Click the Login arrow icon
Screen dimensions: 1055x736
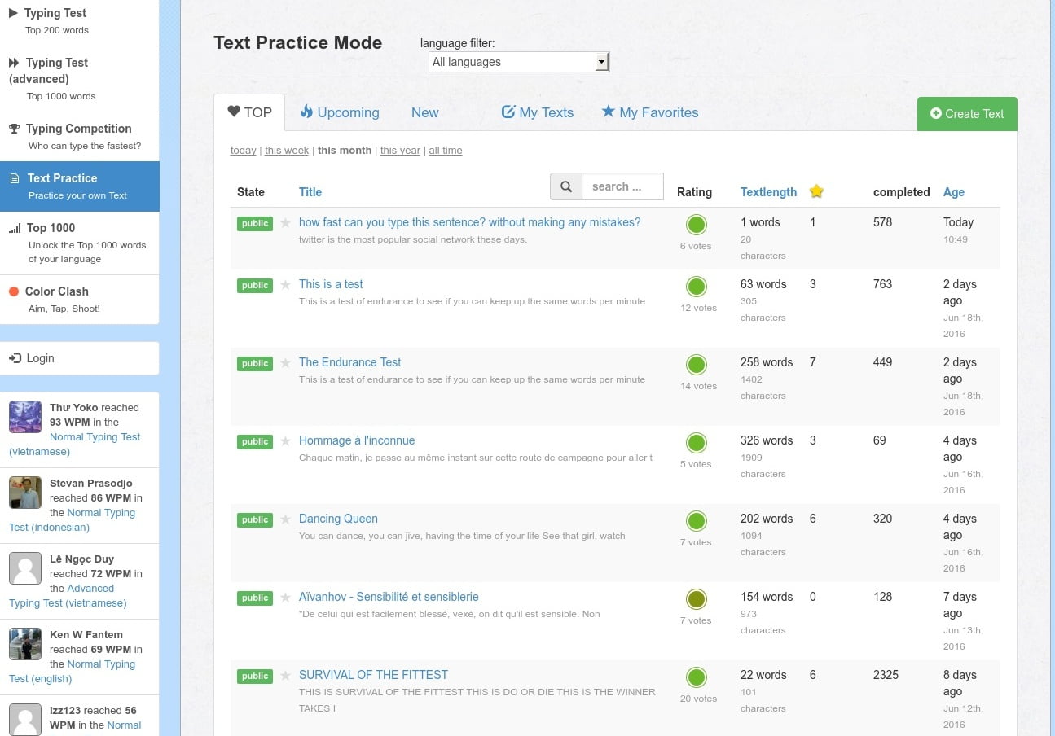click(15, 358)
